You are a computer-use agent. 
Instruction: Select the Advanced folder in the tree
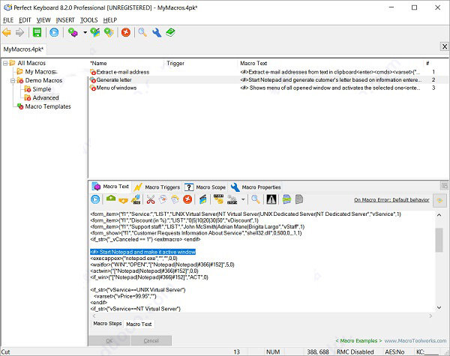tap(41, 98)
